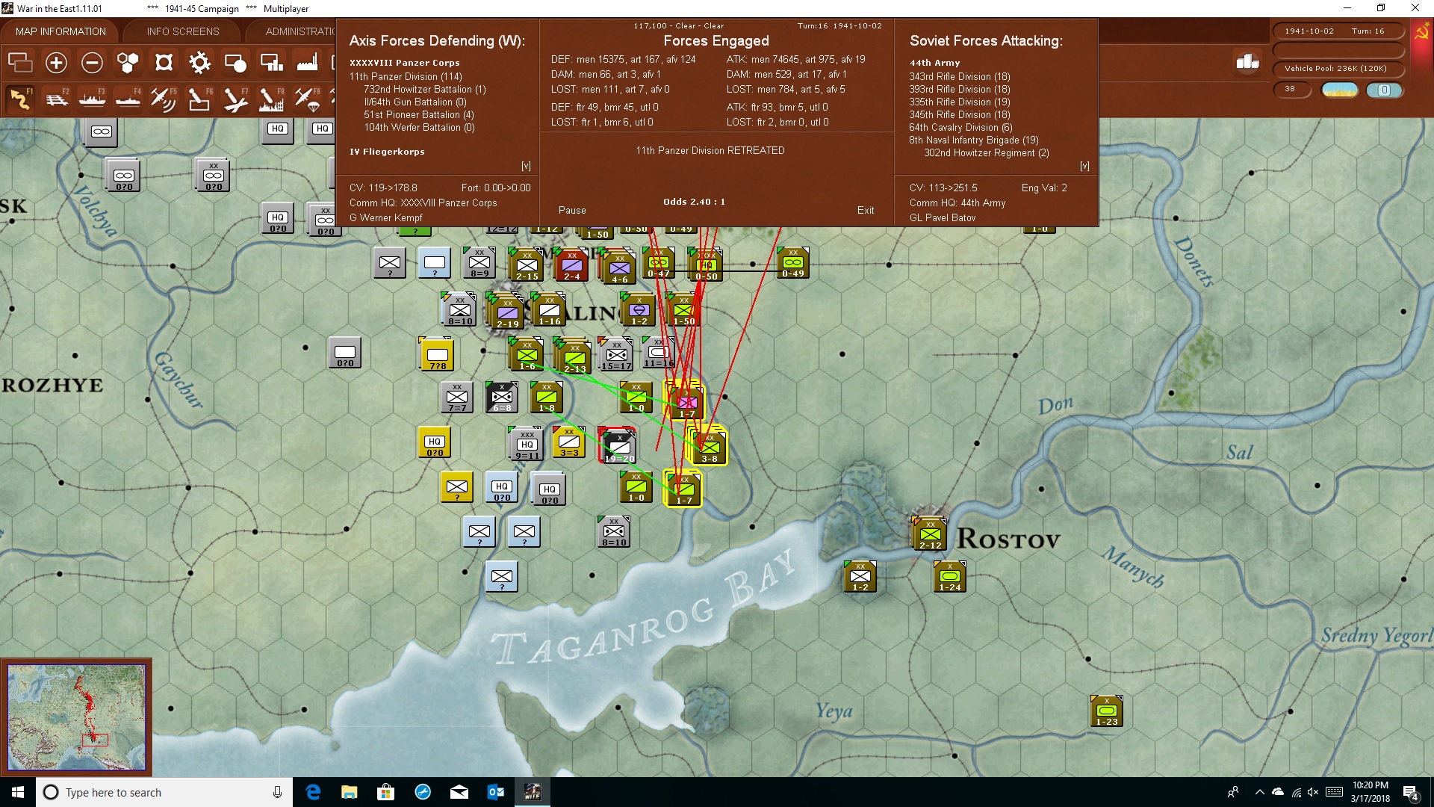Open the MAP INFORMATION tab
The width and height of the screenshot is (1434, 807).
(x=60, y=31)
